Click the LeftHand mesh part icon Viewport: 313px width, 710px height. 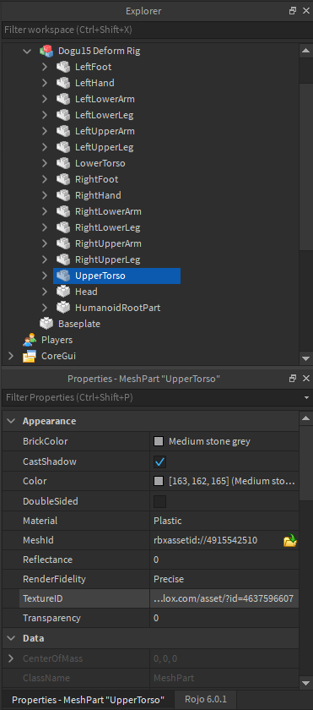point(63,83)
